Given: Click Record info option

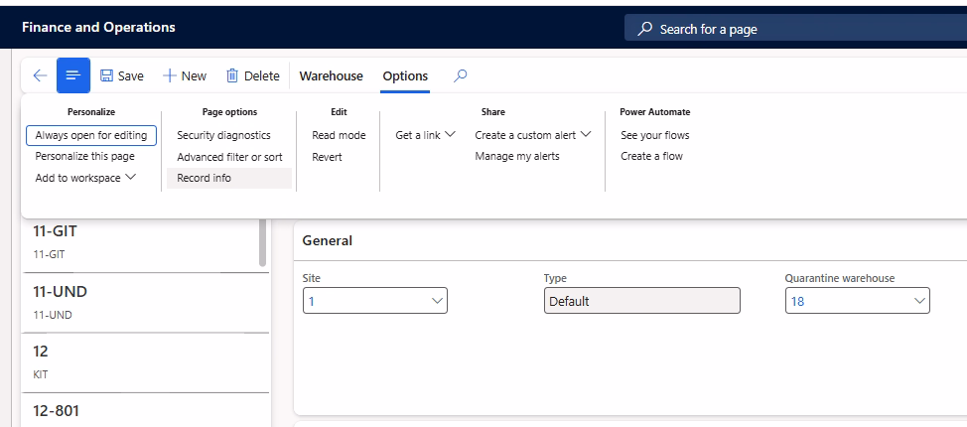Looking at the screenshot, I should click(x=228, y=178).
